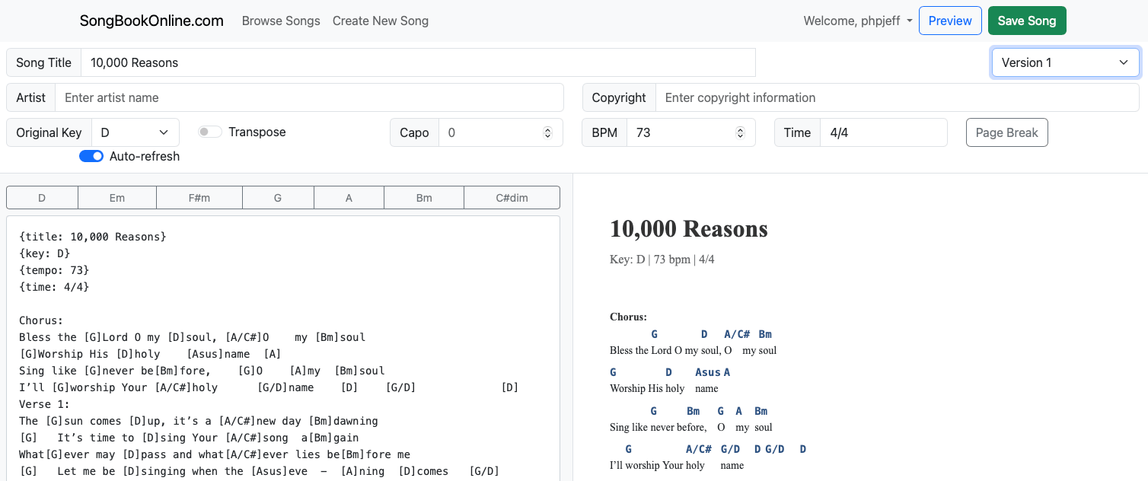
Task: Click the BPM number field
Action: point(690,132)
